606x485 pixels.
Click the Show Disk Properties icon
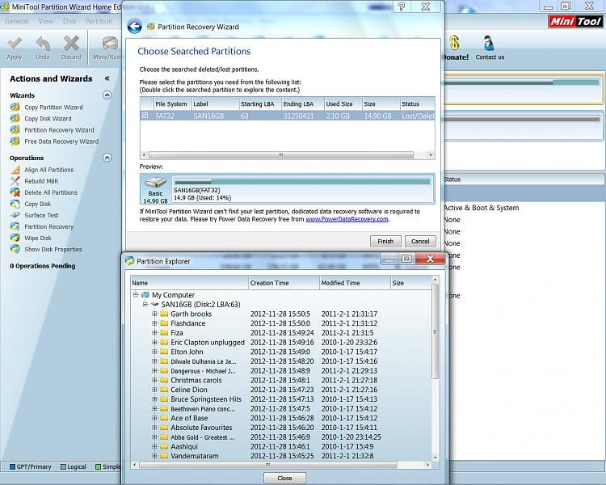click(15, 249)
